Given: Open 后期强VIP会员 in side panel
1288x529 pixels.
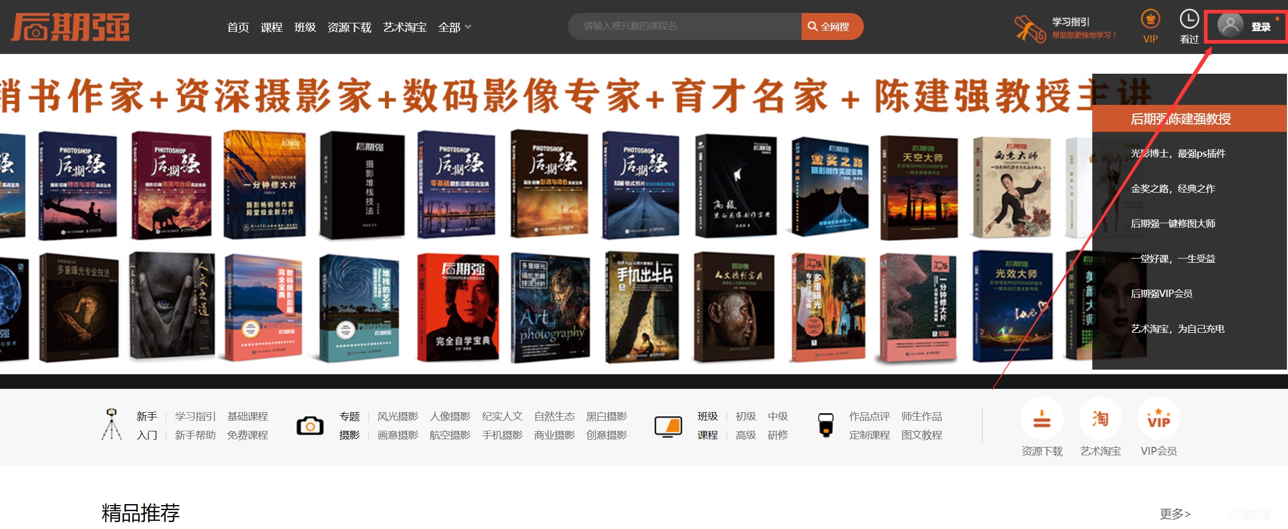Looking at the screenshot, I should pos(1161,293).
